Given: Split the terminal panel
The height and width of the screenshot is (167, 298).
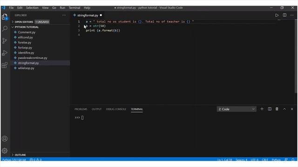Looking at the screenshot, I should (270, 109).
